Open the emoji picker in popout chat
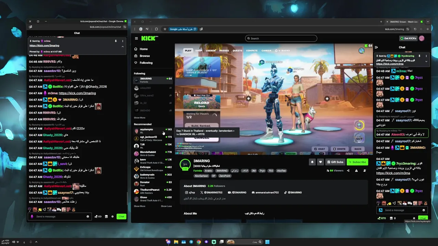The image size is (438, 246). (88, 216)
